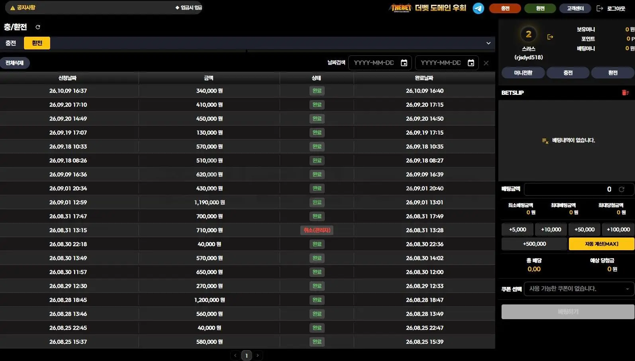Expand the chevron at the end of the 충전/환전 tab bar
Screen dimensions: 635x361
[x=488, y=43]
